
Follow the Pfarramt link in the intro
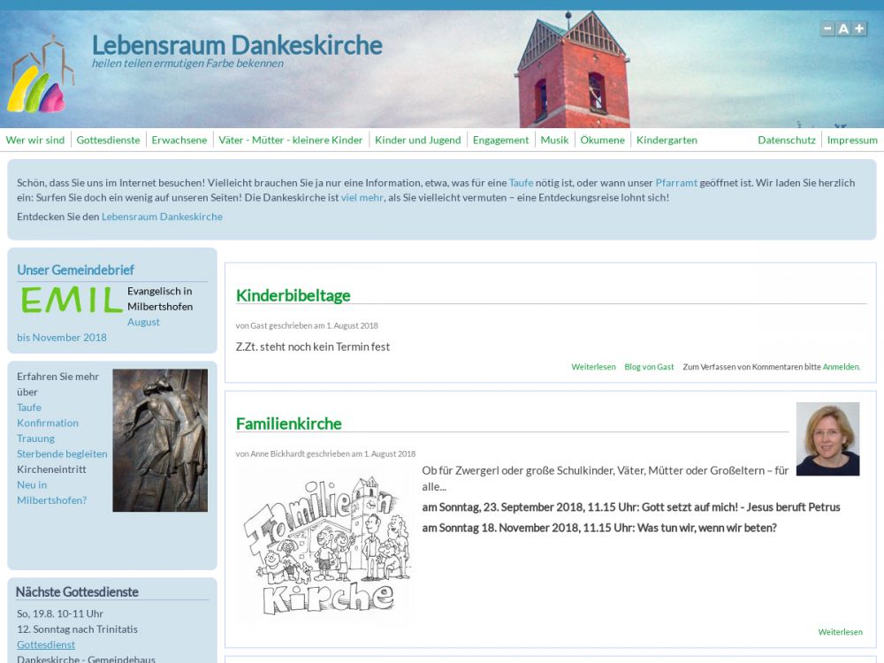(675, 183)
